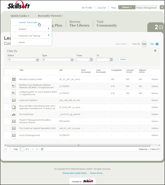
Task: Sort by the Title column header
Action: click(x=21, y=70)
